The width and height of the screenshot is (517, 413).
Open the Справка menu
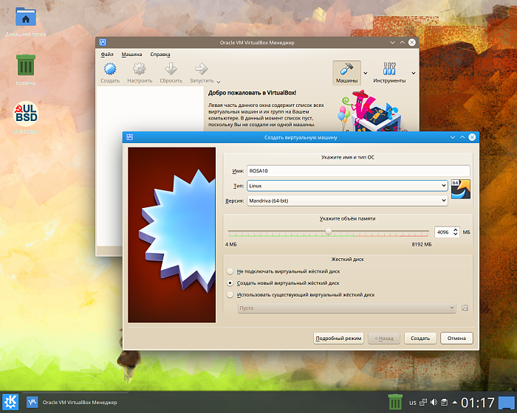pyautogui.click(x=160, y=55)
